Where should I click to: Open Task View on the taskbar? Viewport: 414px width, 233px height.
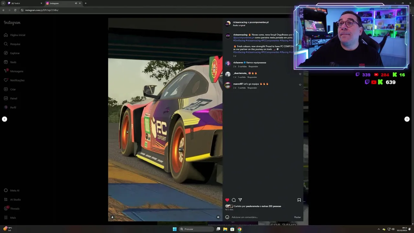218,229
